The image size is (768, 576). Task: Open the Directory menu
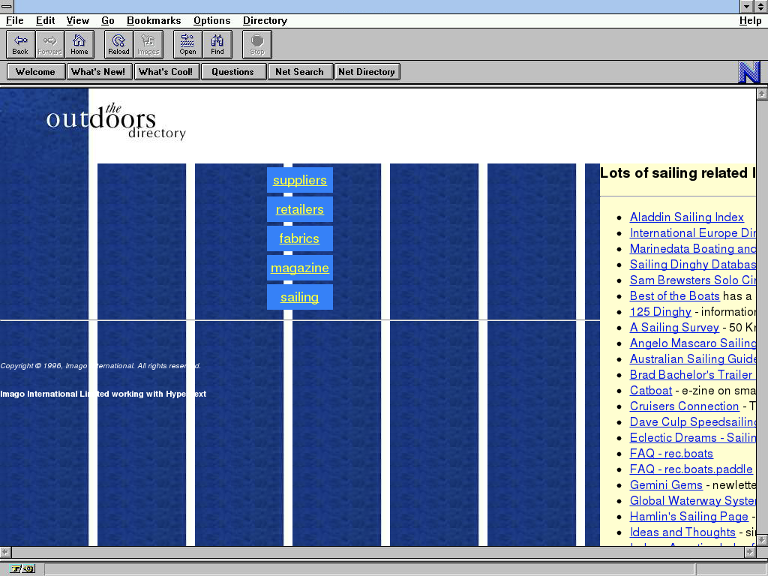[x=265, y=21]
